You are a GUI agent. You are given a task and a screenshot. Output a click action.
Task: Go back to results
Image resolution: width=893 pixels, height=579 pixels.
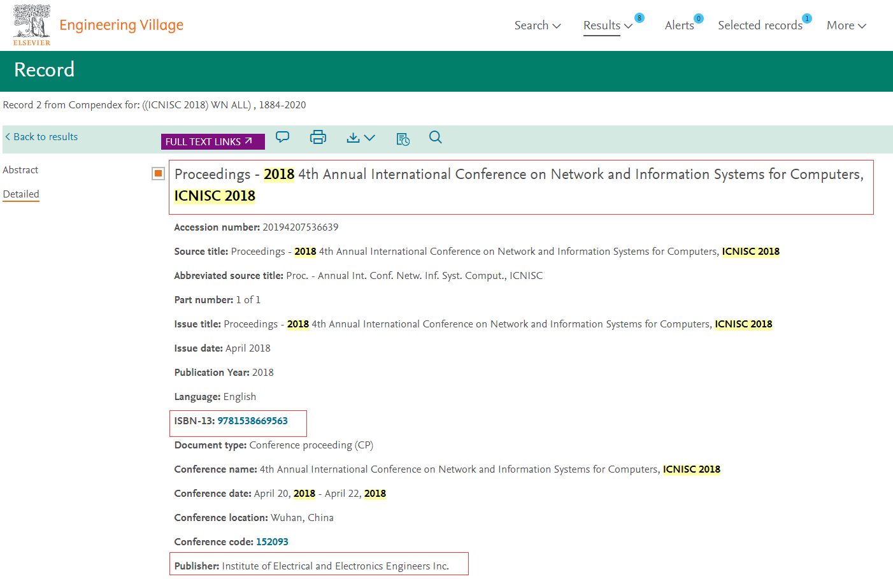point(41,137)
